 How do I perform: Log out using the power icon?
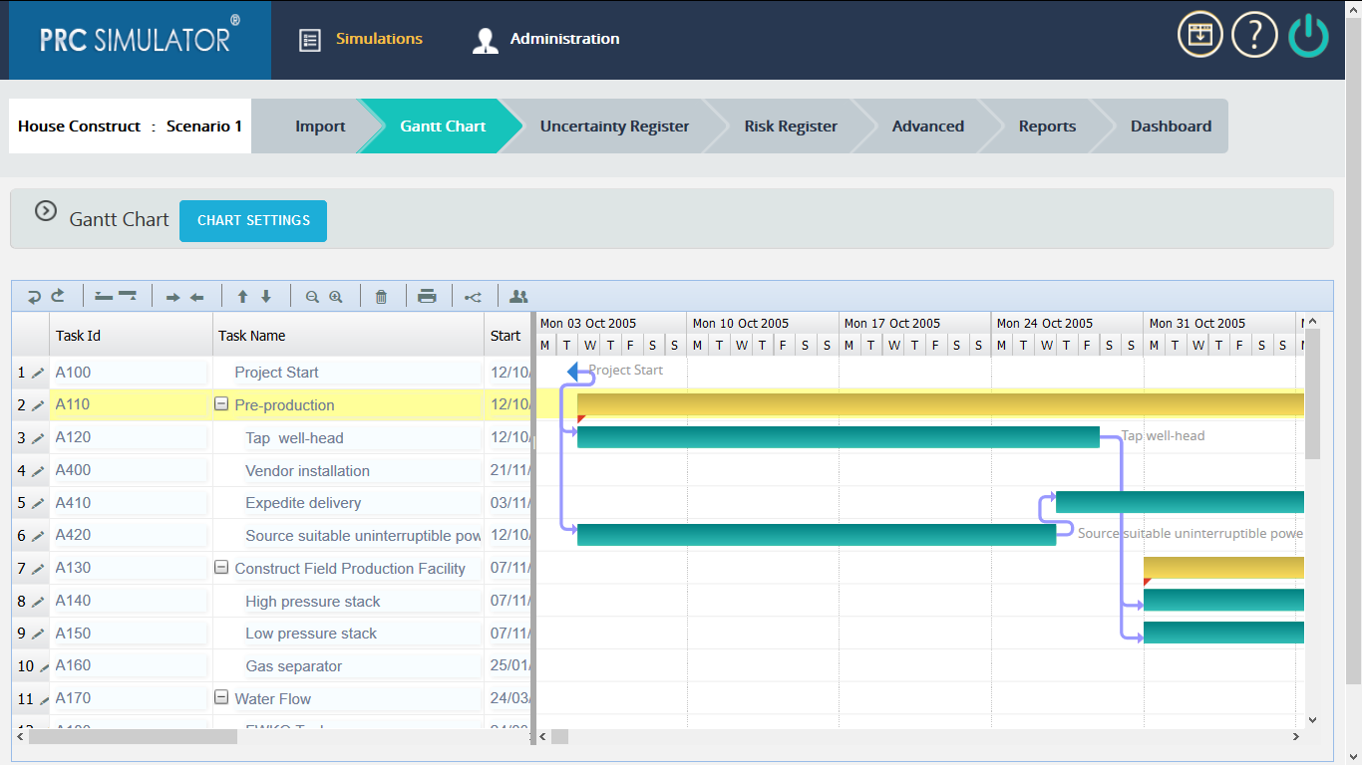(x=1308, y=37)
